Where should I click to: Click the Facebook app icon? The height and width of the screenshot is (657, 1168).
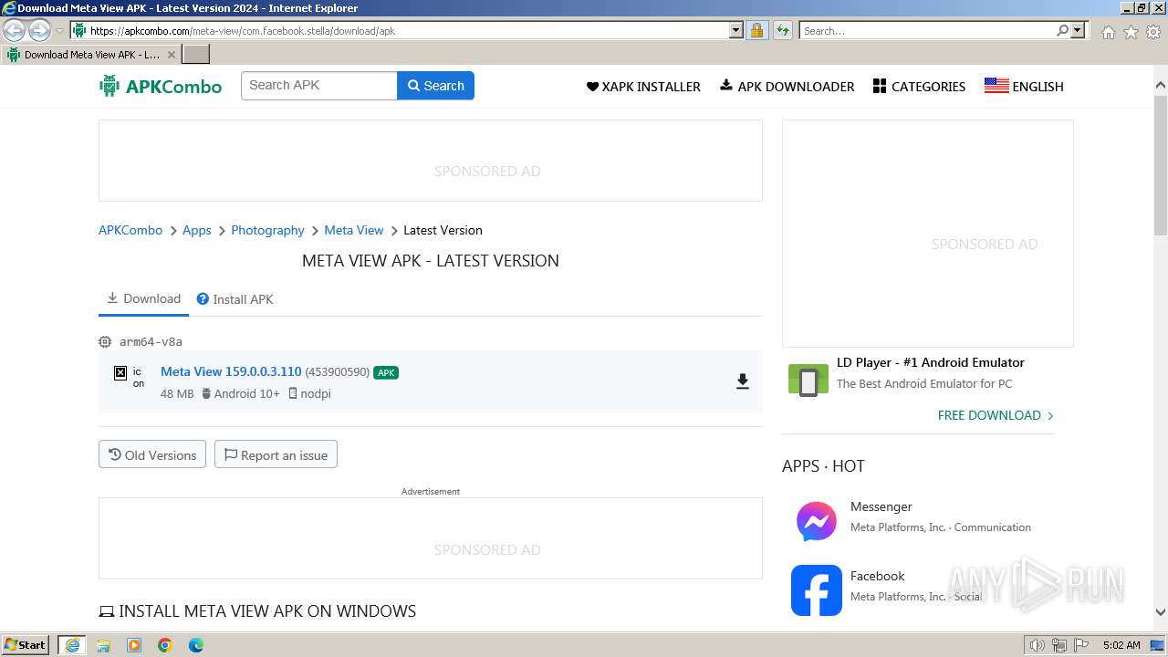pyautogui.click(x=817, y=590)
